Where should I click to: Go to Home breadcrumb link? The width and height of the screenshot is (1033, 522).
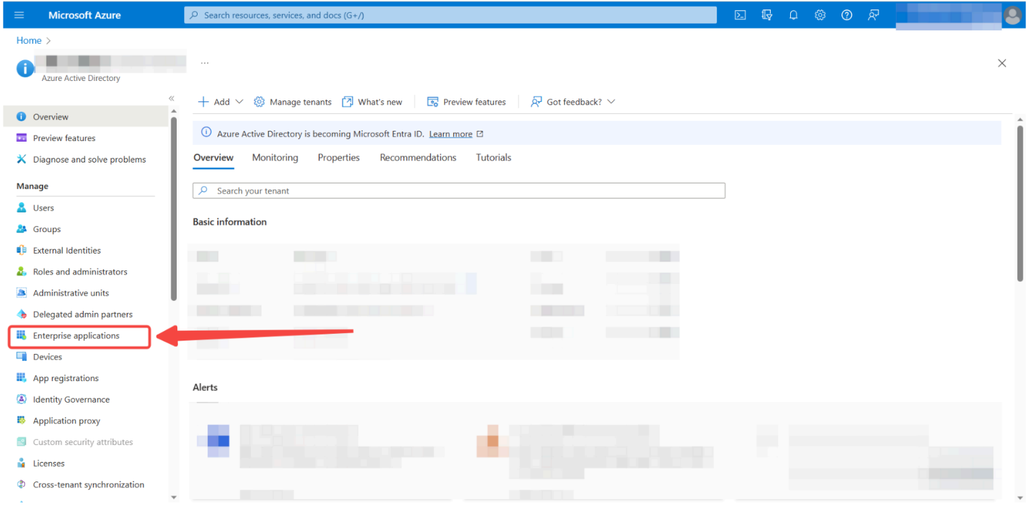(x=29, y=40)
